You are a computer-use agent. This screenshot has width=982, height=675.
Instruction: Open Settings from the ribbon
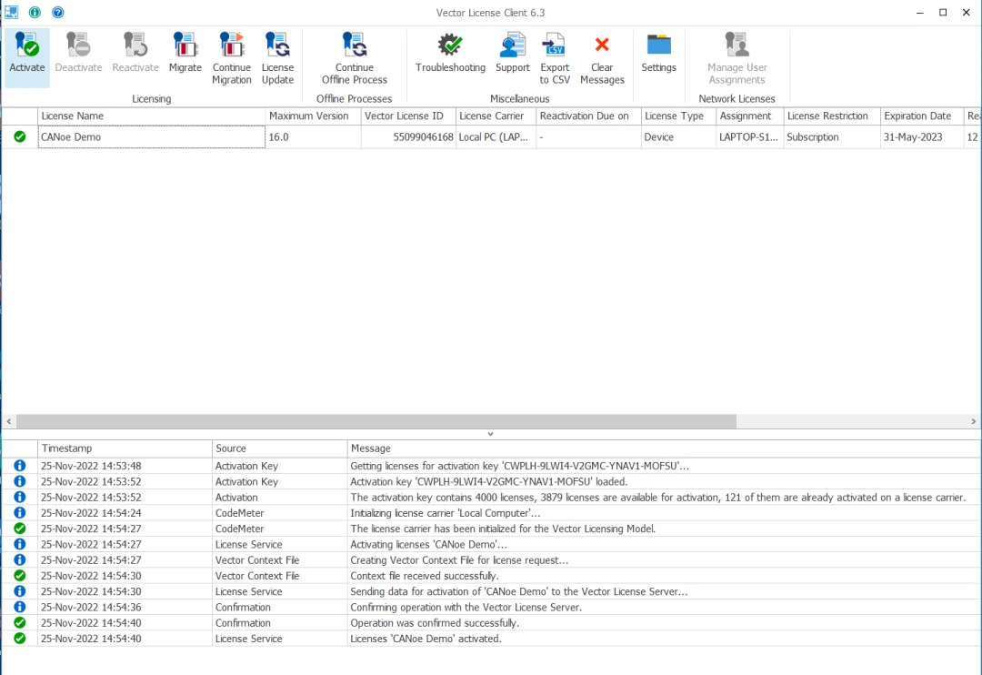659,53
